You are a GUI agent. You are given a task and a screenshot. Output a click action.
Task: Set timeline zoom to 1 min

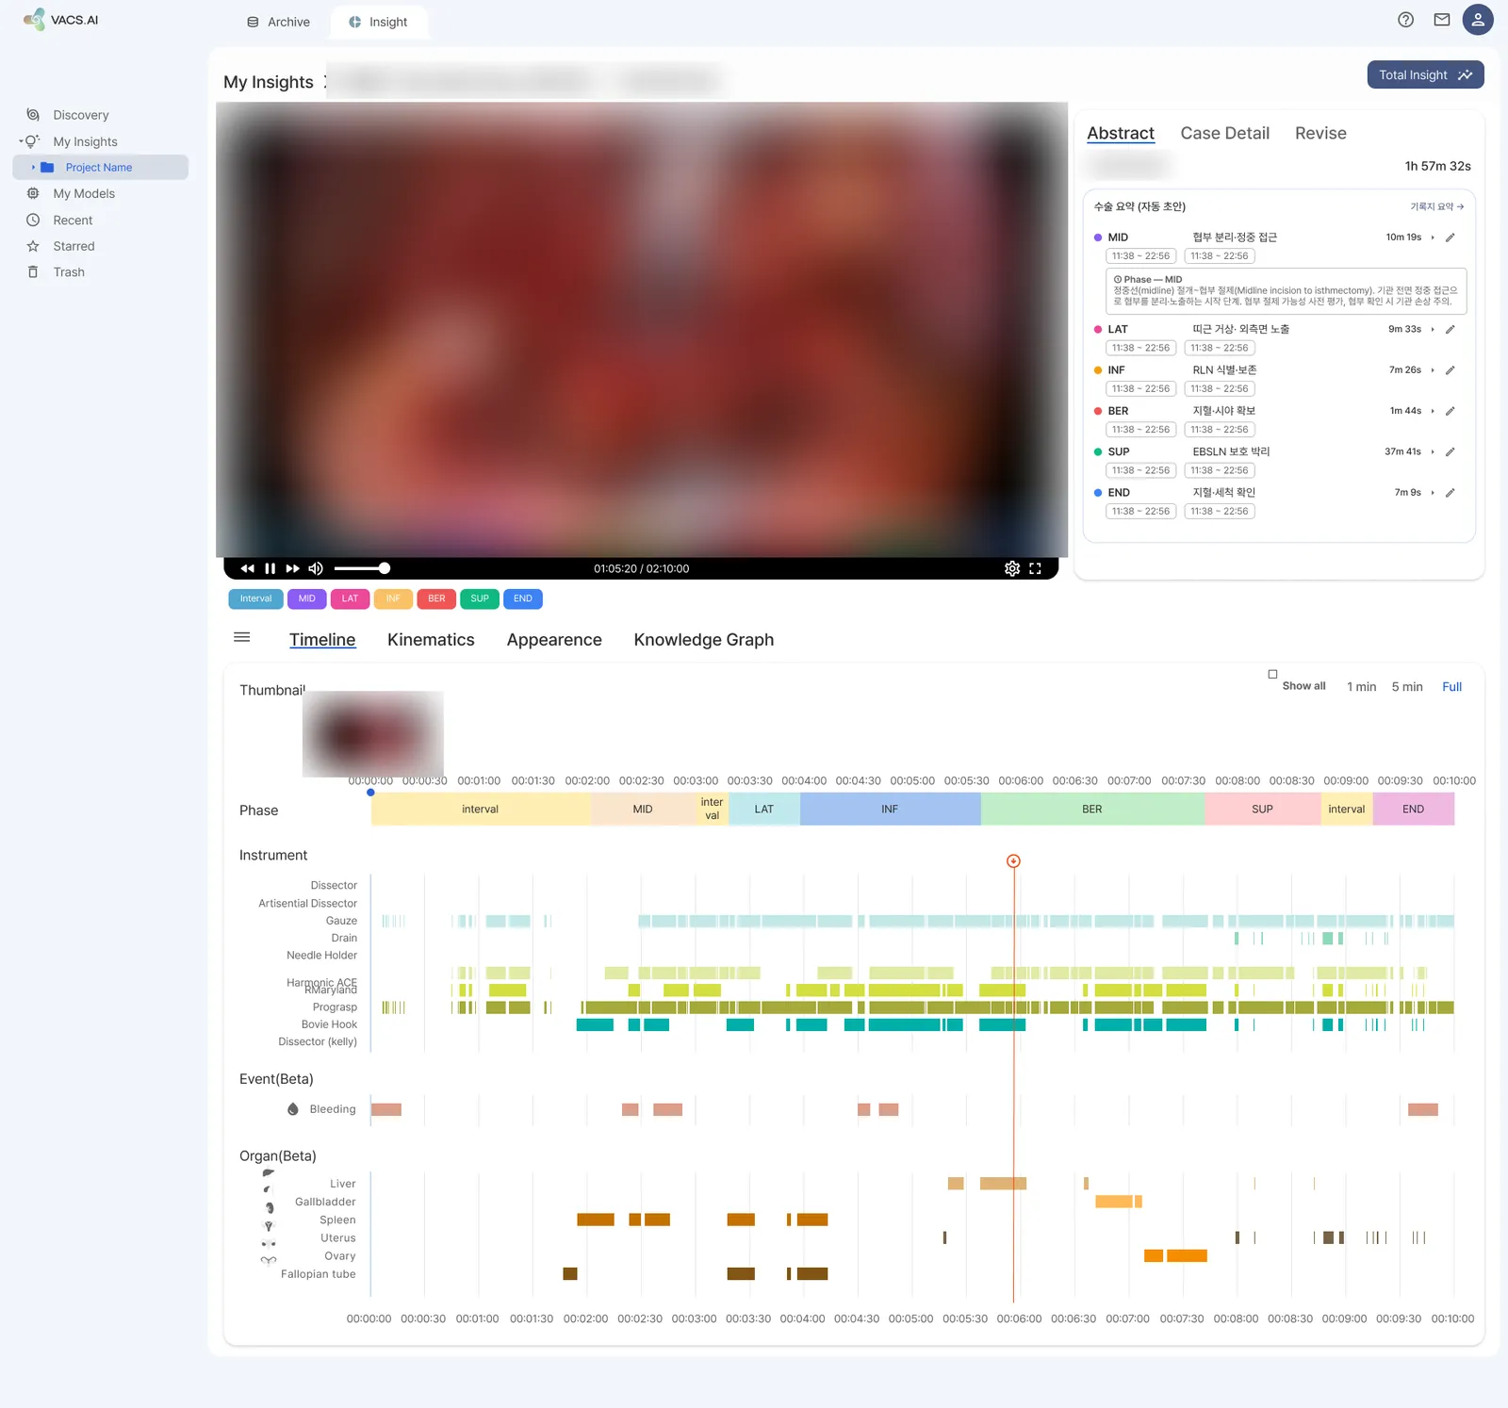click(1361, 687)
